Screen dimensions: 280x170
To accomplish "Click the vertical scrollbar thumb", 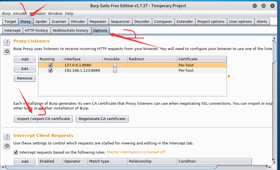I will pyautogui.click(x=274, y=52).
